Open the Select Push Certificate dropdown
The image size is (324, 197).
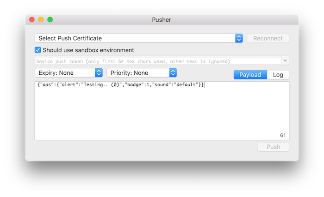pyautogui.click(x=134, y=38)
